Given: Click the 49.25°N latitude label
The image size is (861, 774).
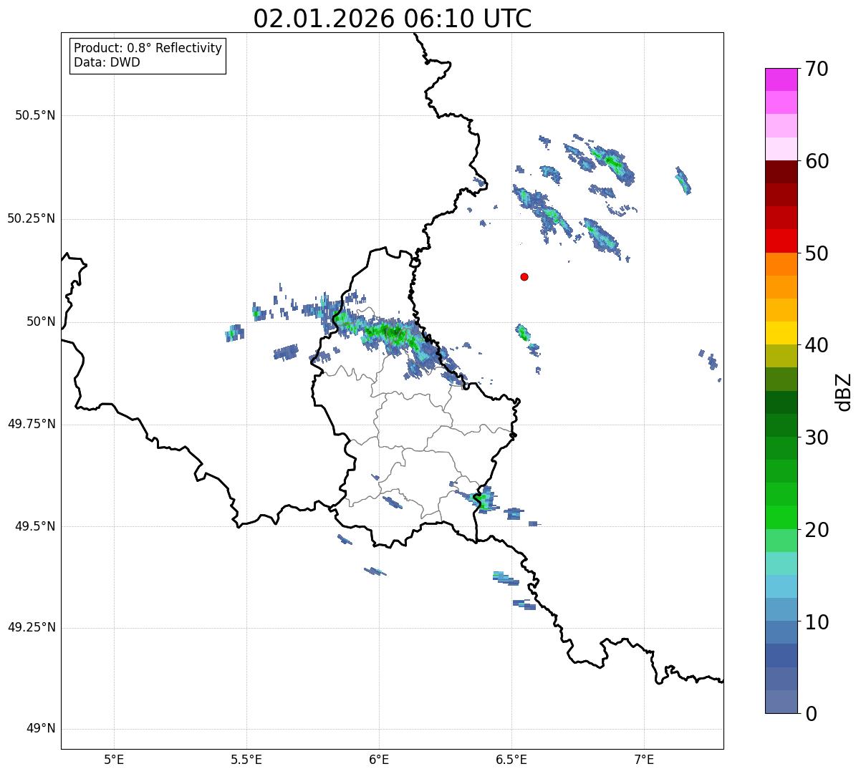Looking at the screenshot, I should click(31, 628).
